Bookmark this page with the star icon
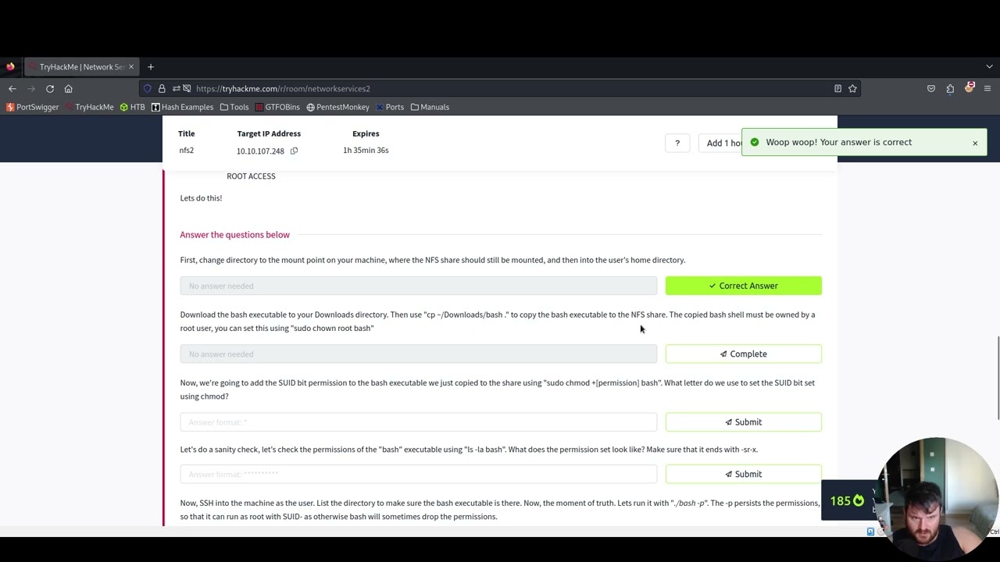 point(852,89)
